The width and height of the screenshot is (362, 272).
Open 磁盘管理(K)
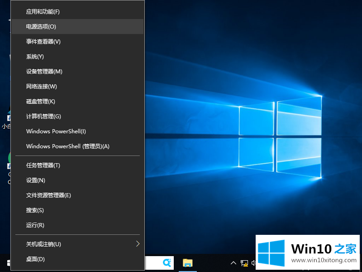[77, 101]
